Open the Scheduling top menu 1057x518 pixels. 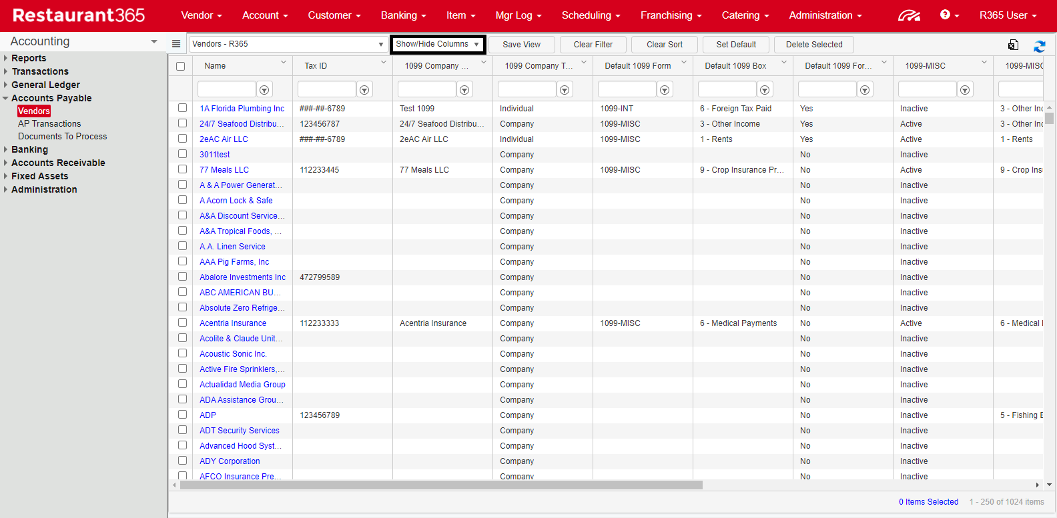point(591,15)
